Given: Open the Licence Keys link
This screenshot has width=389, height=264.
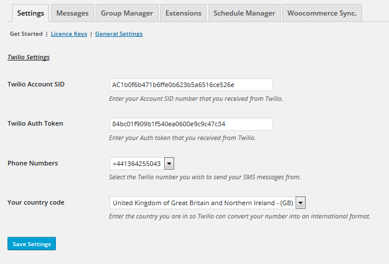Looking at the screenshot, I should pyautogui.click(x=69, y=34).
